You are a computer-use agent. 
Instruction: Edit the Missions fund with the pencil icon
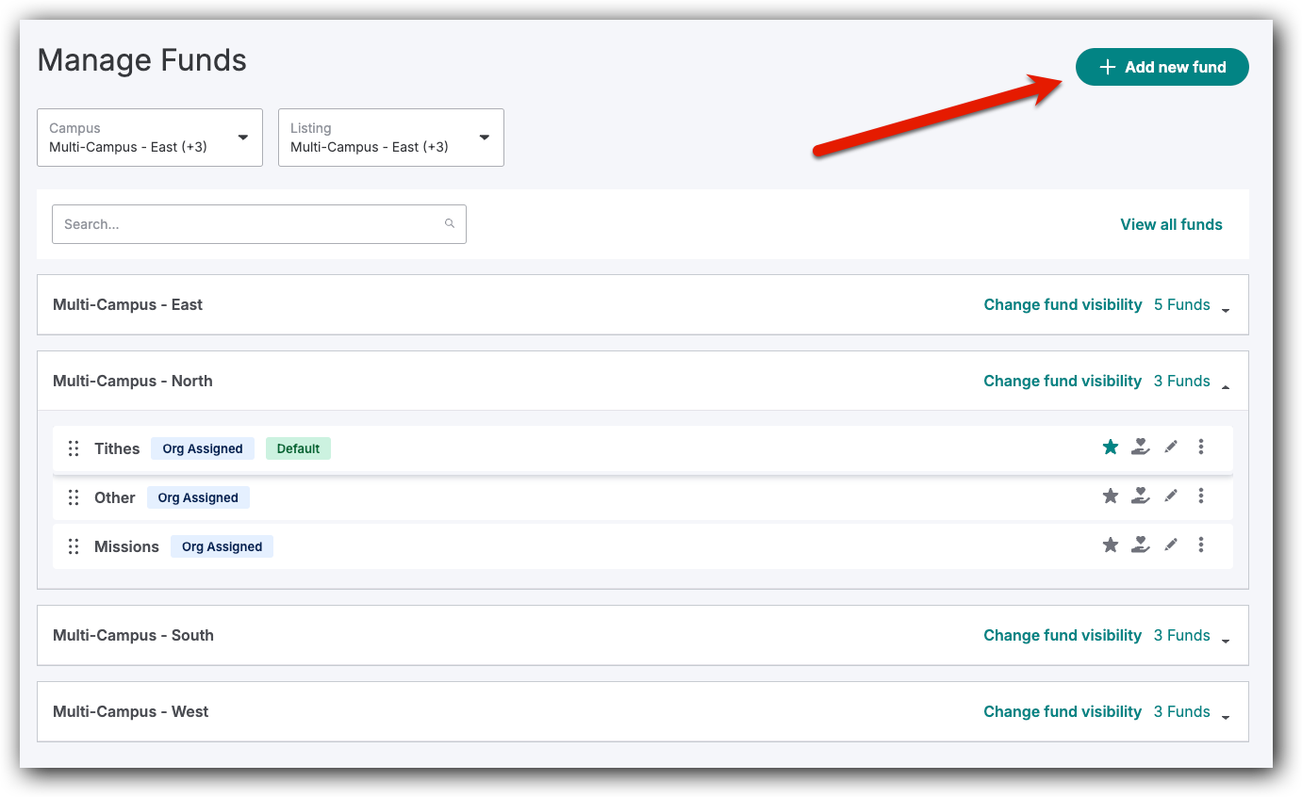1171,545
